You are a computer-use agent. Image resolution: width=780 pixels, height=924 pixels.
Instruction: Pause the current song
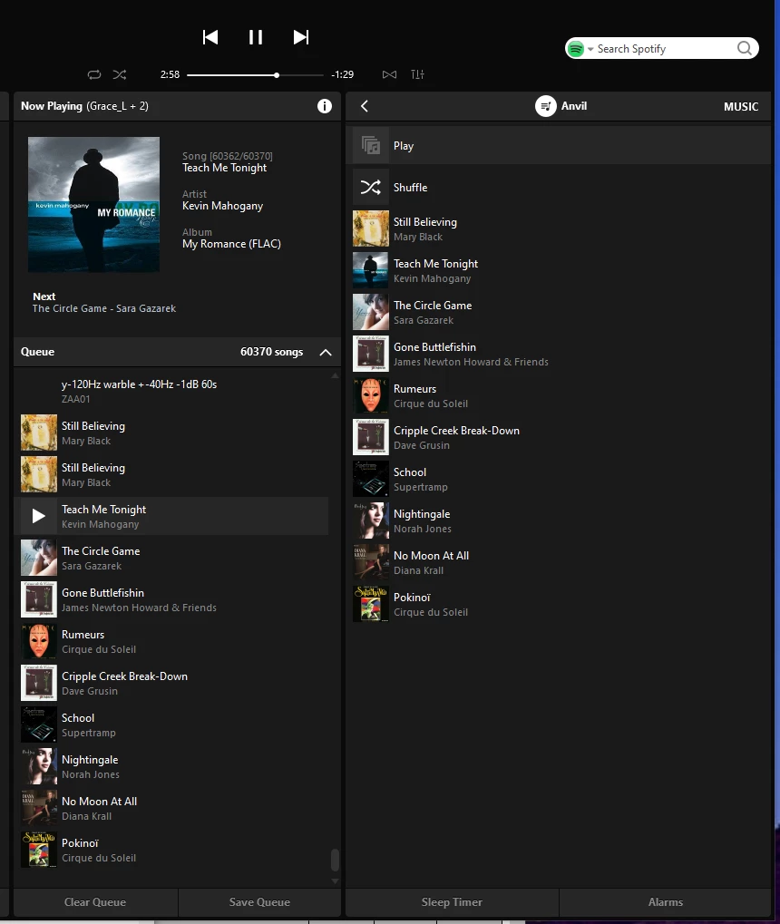(255, 37)
